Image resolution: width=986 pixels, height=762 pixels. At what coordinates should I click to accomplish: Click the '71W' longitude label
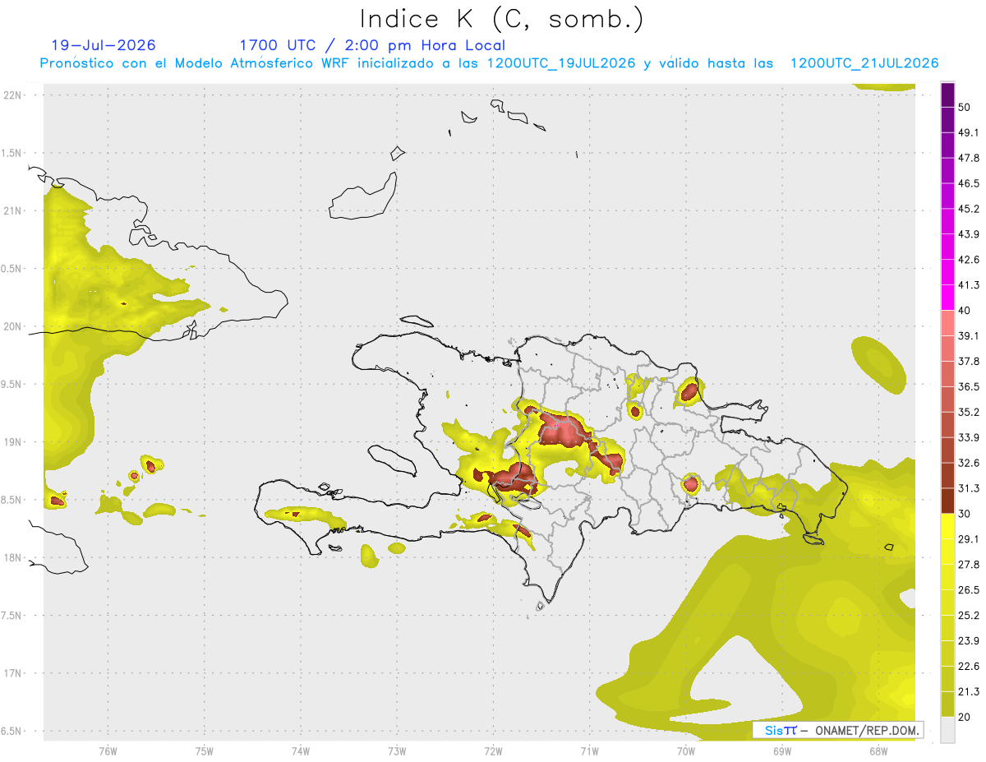[589, 750]
